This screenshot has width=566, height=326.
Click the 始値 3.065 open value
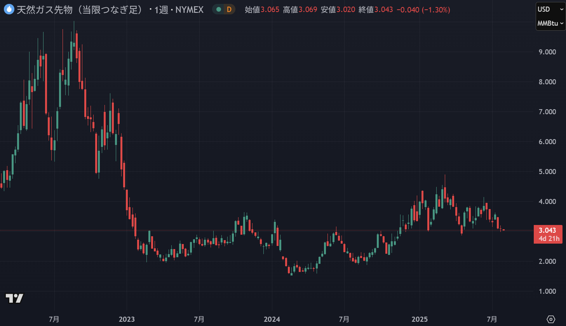tap(262, 10)
